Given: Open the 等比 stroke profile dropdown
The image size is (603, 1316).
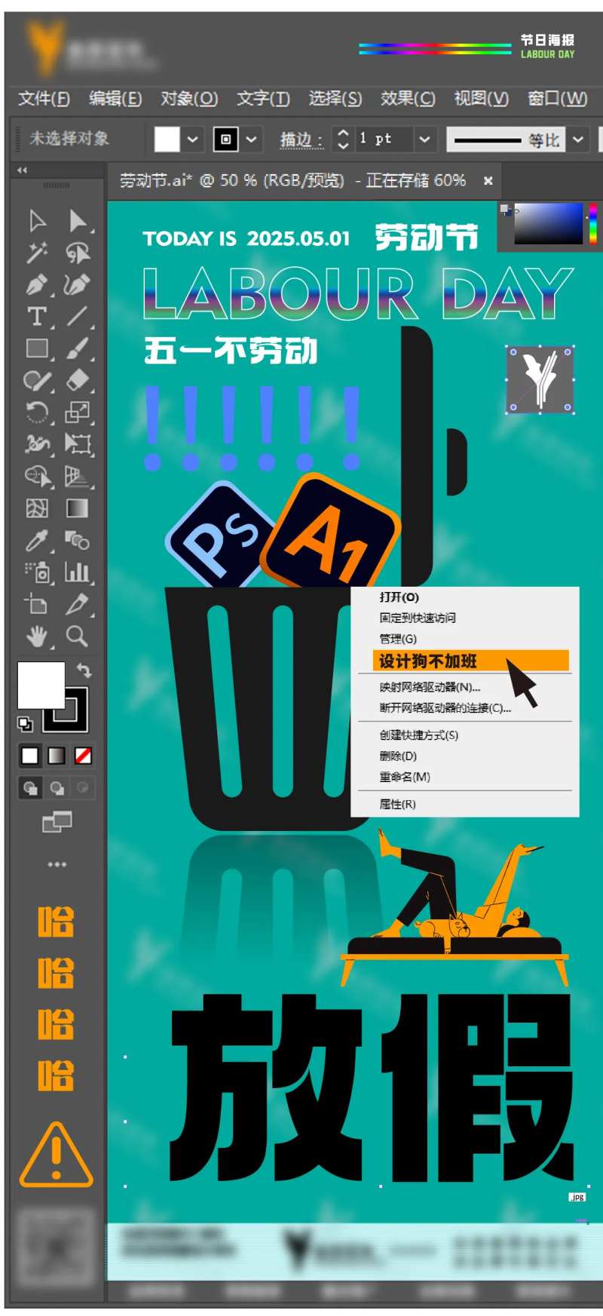Looking at the screenshot, I should point(578,140).
